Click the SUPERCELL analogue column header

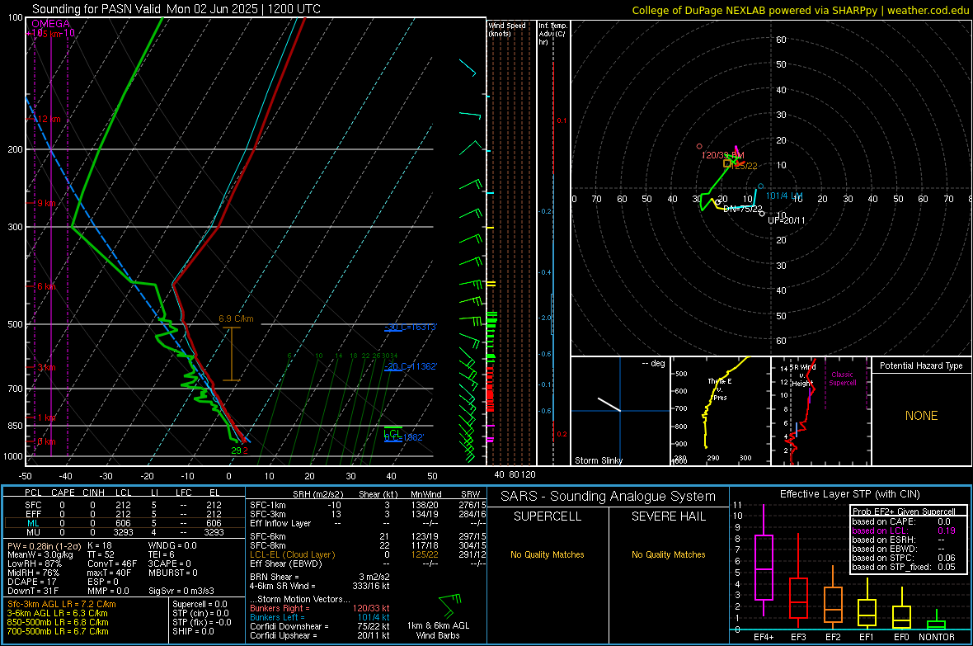coord(548,516)
